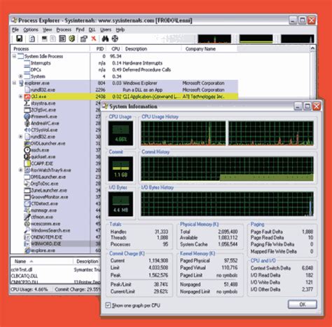Sort by the Process column header

[x=50, y=49]
